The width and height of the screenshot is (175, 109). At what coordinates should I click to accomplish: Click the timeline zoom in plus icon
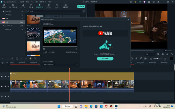(x=165, y=59)
